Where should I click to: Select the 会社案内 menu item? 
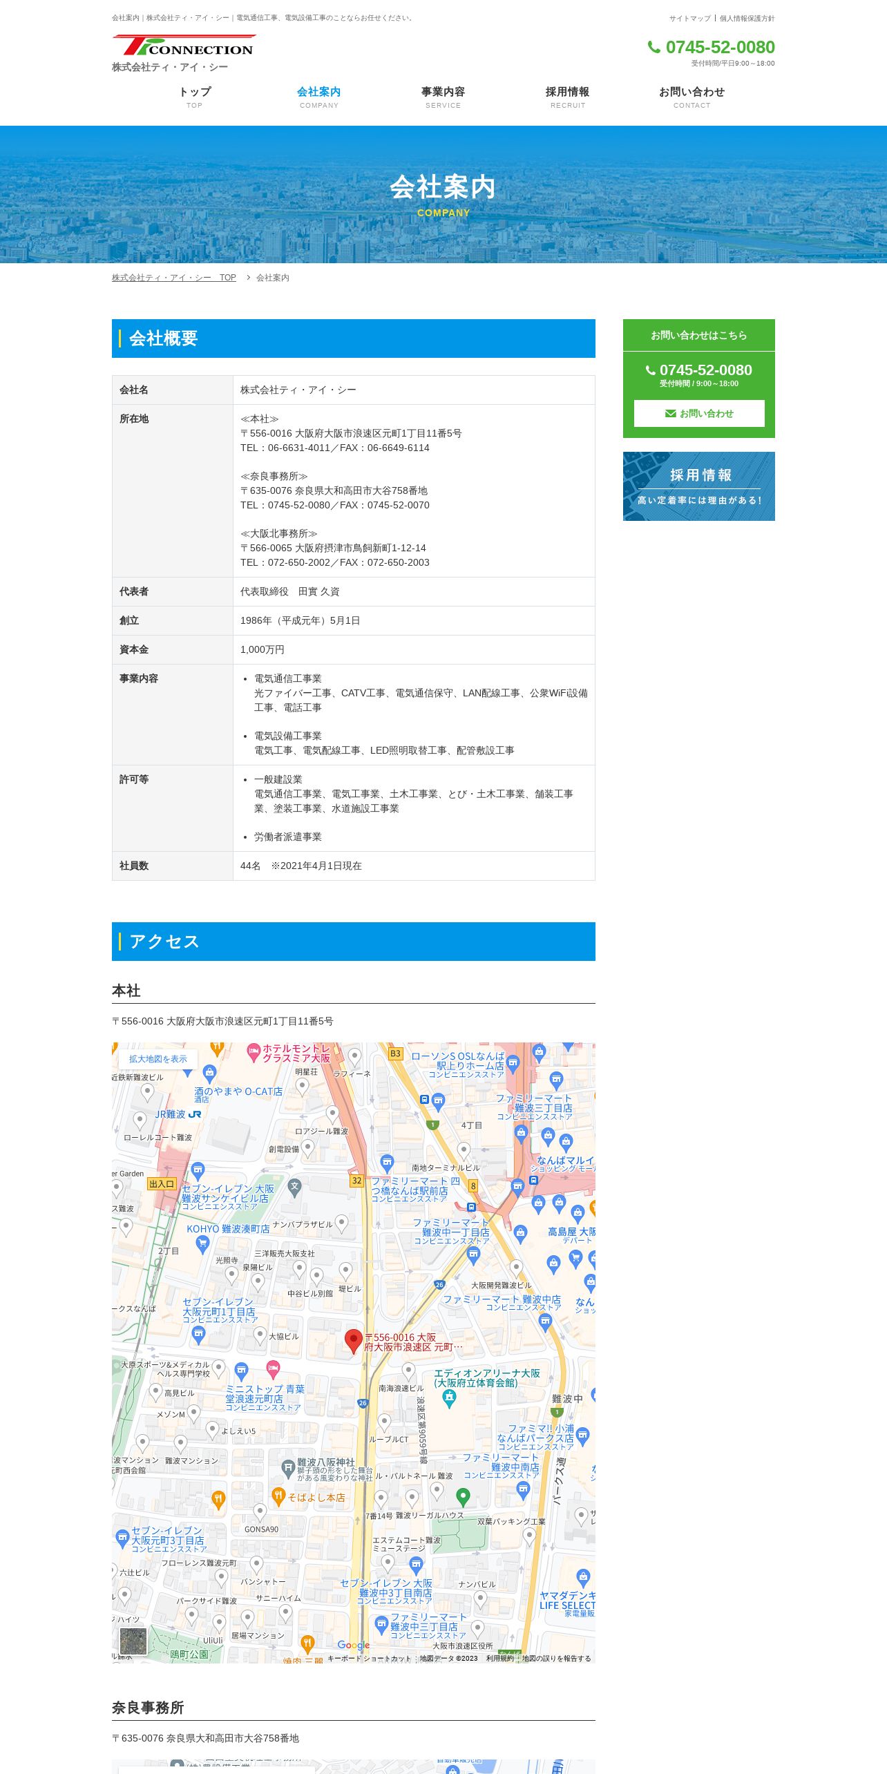click(319, 97)
